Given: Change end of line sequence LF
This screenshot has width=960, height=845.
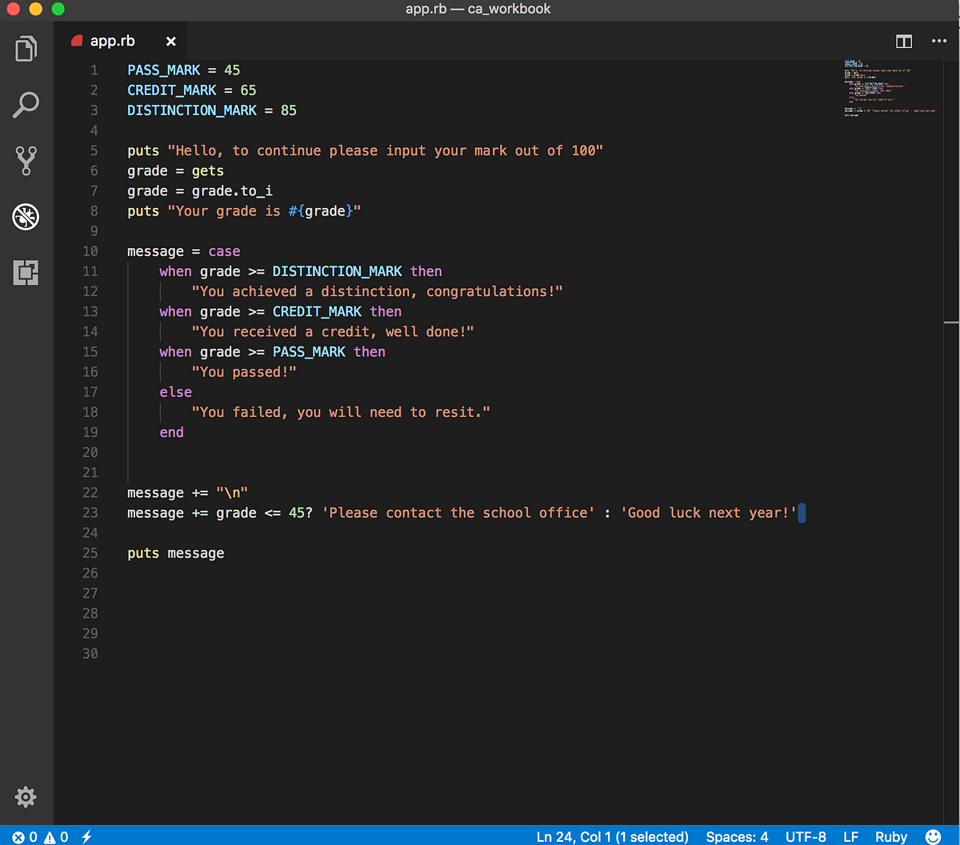Looking at the screenshot, I should [x=851, y=836].
